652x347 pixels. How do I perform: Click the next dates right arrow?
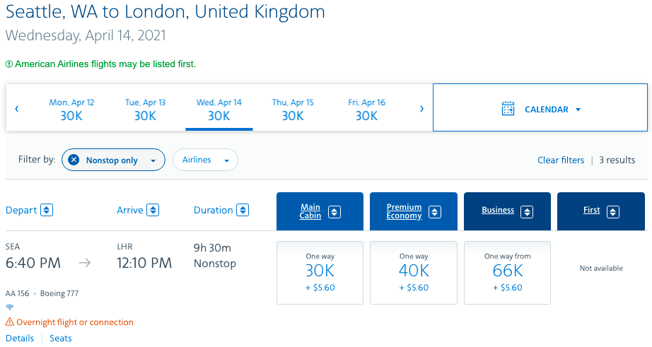(421, 109)
